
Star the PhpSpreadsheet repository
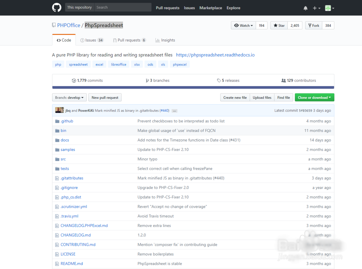279,25
